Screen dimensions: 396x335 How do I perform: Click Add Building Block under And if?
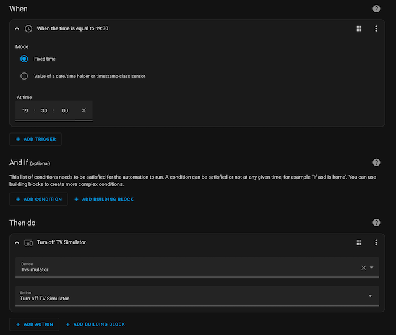pos(103,199)
